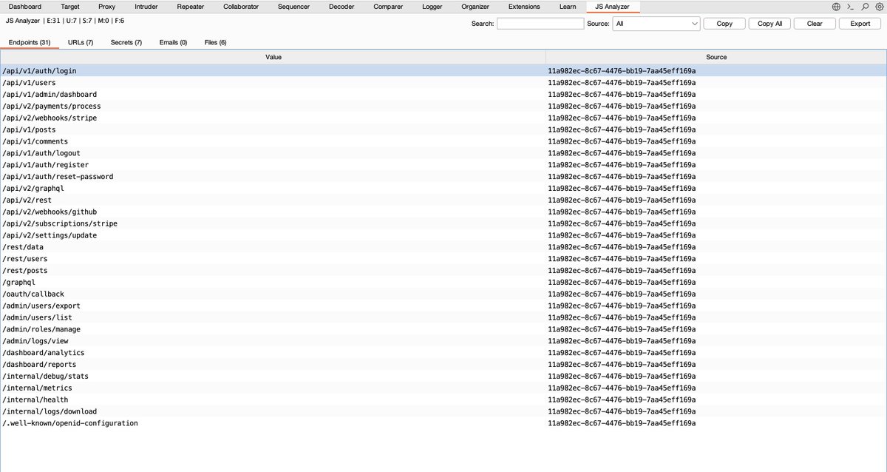Viewport: 887px width, 472px height.
Task: Select /api/v2/webhooks/stripe endpoint
Action: pos(443,118)
